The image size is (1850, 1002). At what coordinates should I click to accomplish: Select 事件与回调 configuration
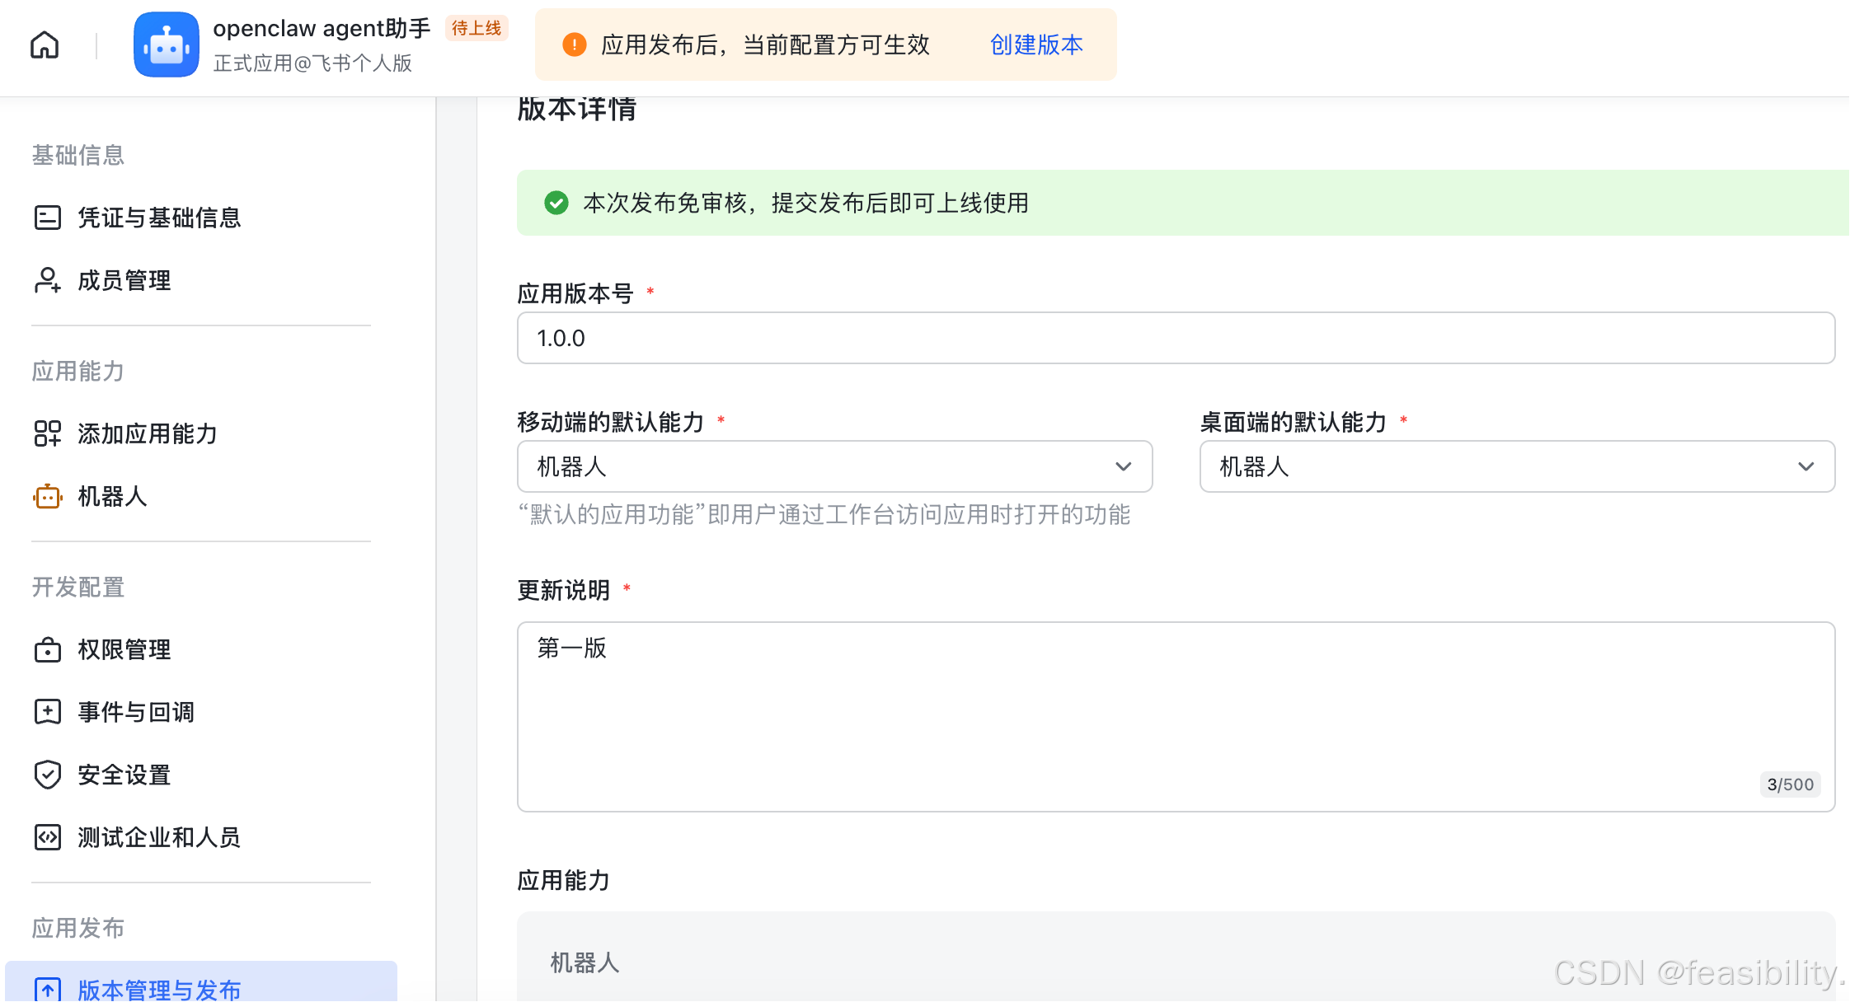[x=135, y=712]
